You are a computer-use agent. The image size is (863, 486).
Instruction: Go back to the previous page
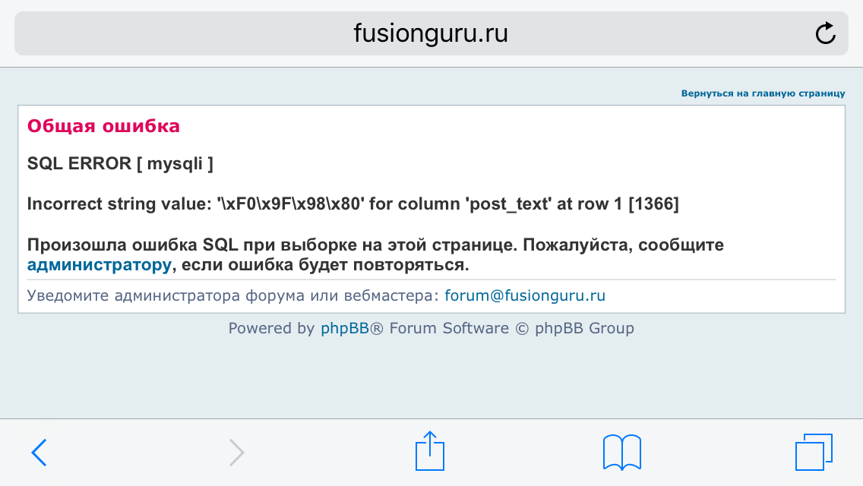click(39, 453)
